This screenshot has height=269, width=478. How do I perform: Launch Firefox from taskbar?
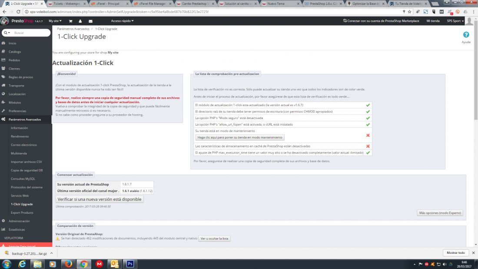tap(68, 264)
